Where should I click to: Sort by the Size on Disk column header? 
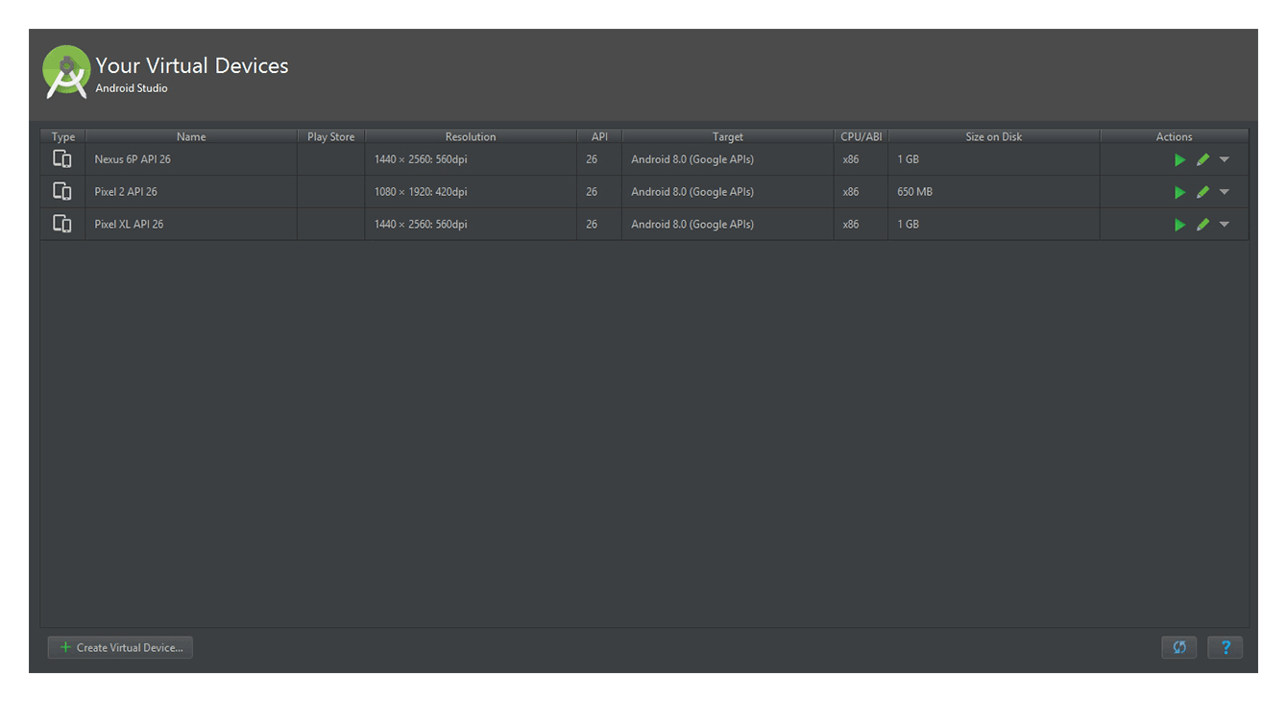pyautogui.click(x=994, y=136)
